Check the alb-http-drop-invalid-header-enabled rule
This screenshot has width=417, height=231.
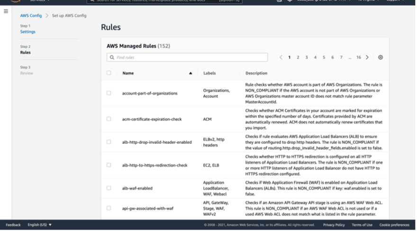(x=109, y=142)
